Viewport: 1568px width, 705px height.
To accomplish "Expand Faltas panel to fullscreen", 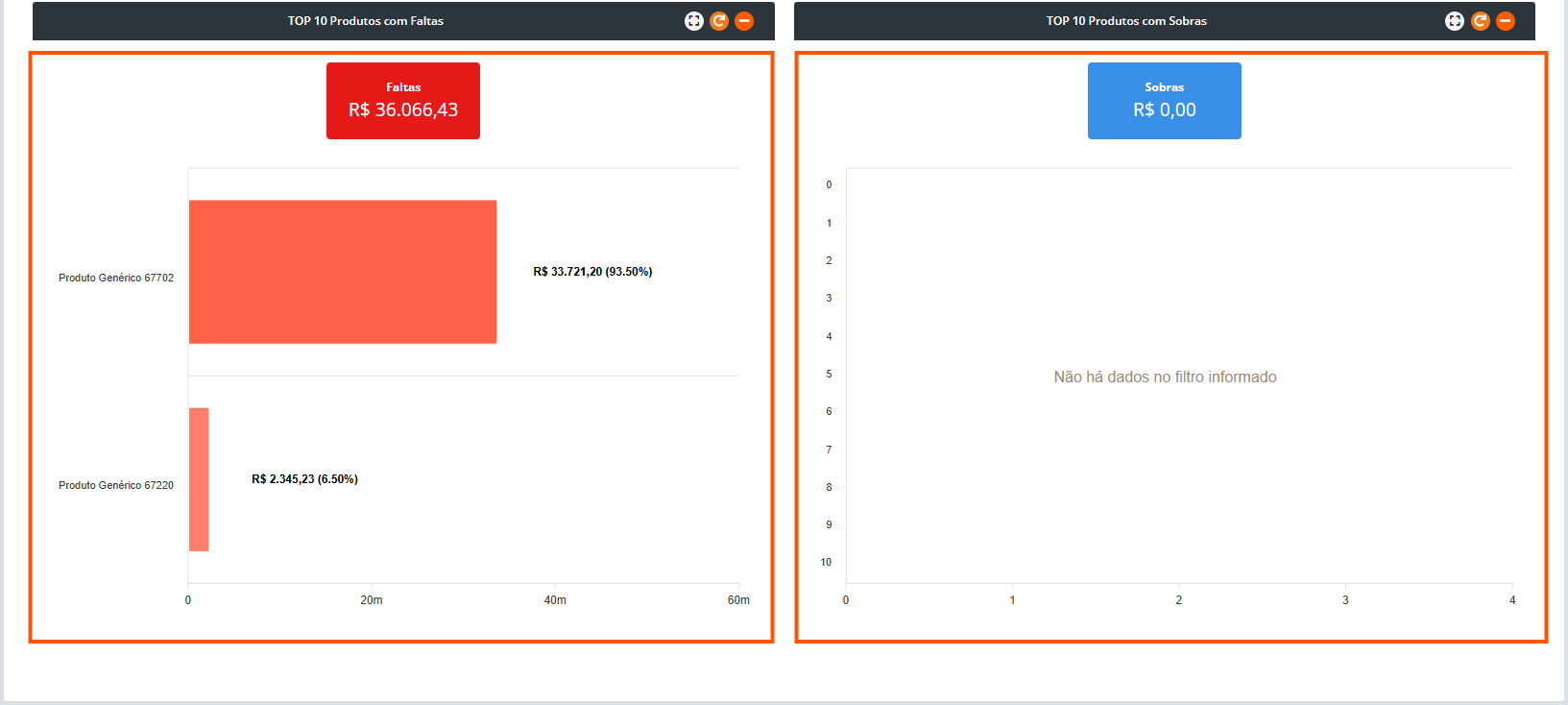I will click(693, 21).
